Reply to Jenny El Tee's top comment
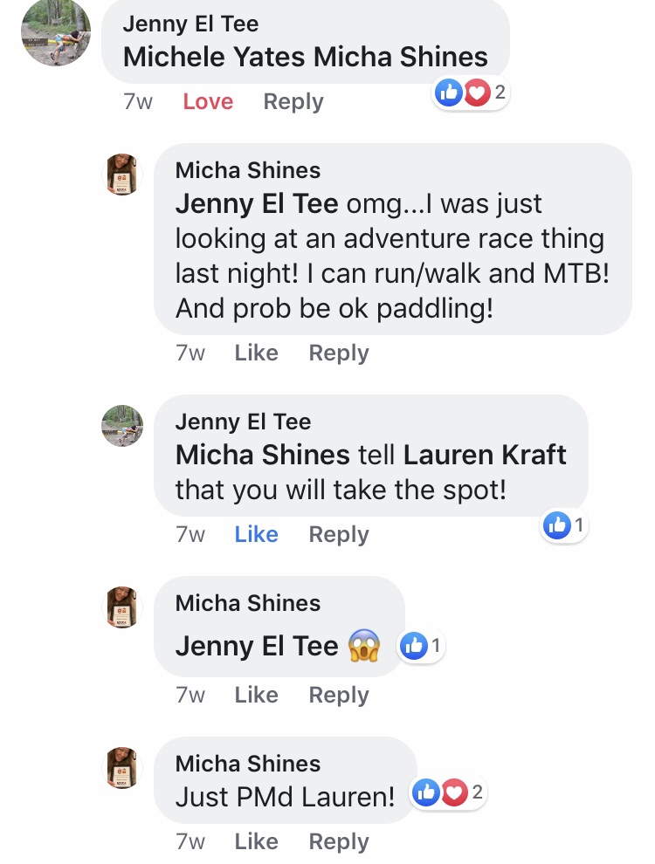Viewport: 655px width, 864px height. 293,102
